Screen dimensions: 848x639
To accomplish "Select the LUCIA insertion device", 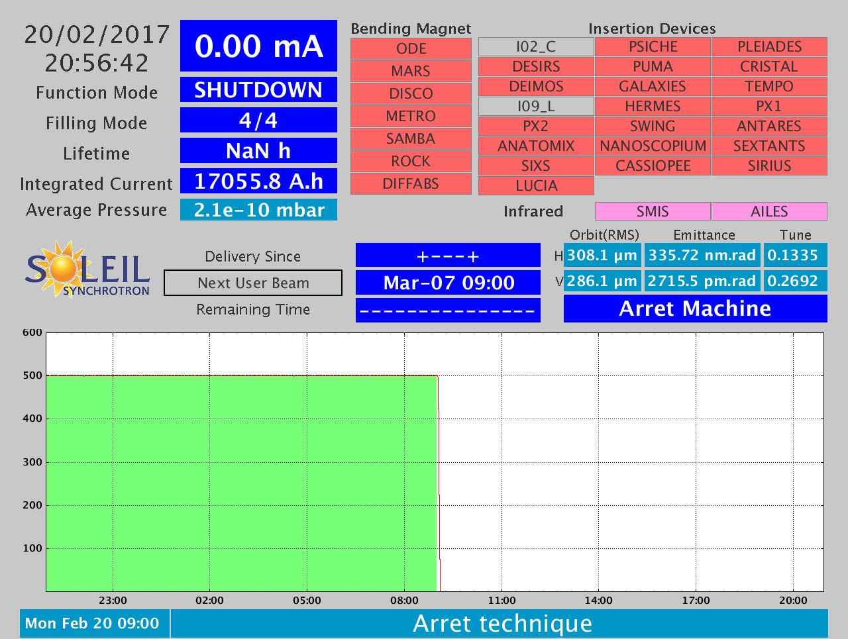I will coord(536,186).
